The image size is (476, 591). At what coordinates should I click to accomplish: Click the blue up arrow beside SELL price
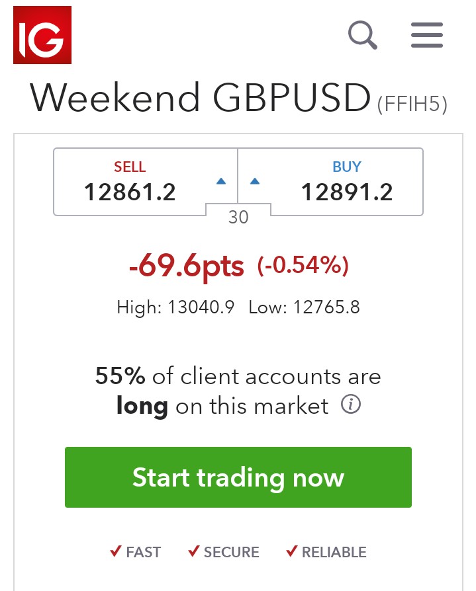[221, 181]
